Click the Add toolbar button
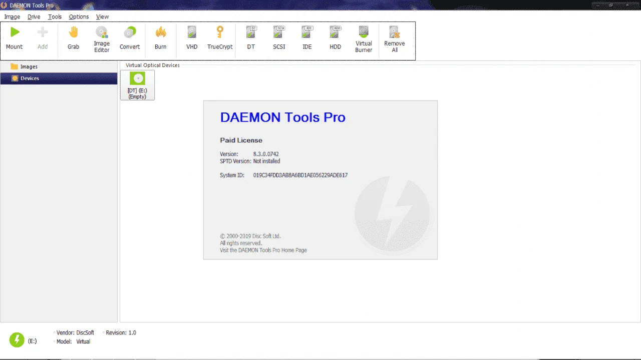 (x=43, y=39)
